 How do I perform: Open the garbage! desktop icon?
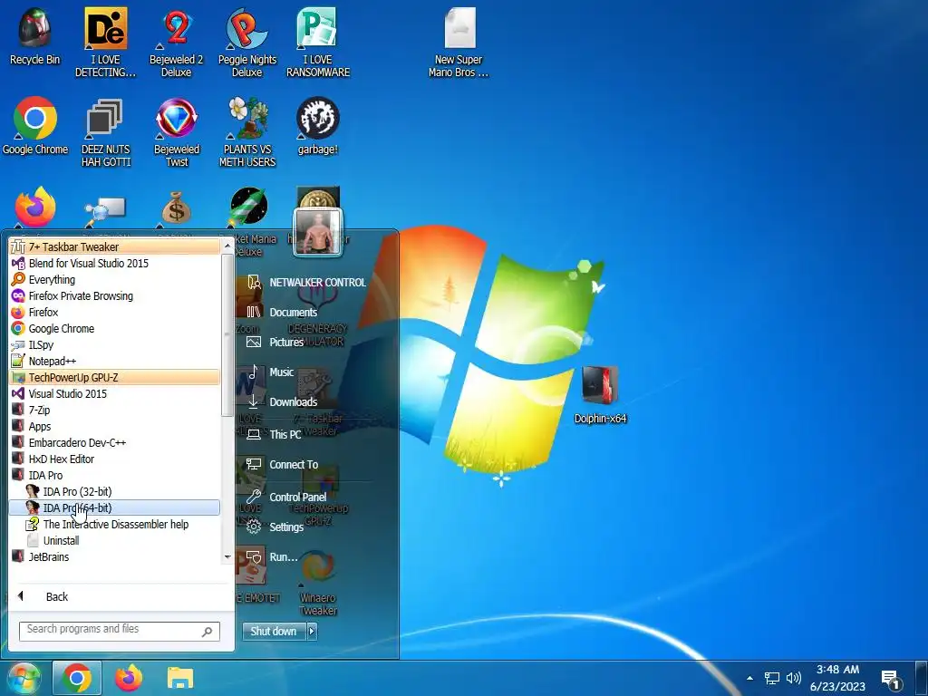318,125
